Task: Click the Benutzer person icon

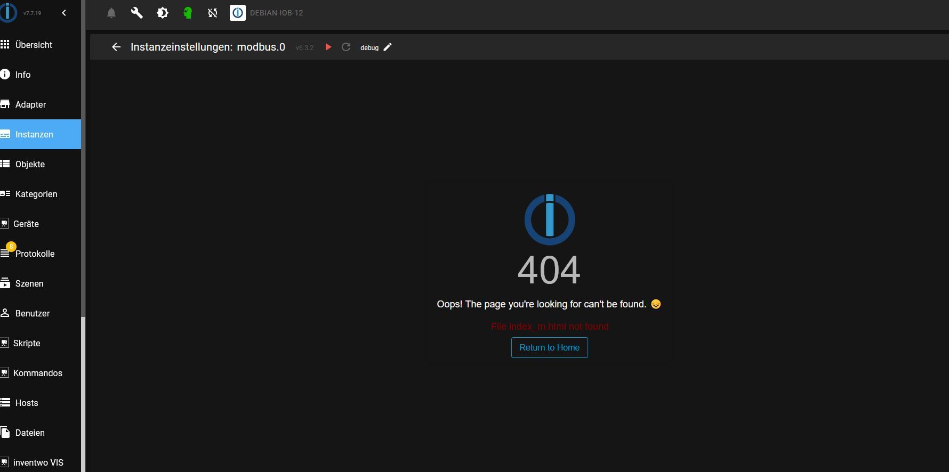Action: tap(5, 313)
